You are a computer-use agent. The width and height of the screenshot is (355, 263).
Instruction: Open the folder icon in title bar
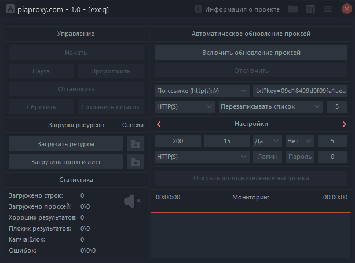[x=293, y=9]
